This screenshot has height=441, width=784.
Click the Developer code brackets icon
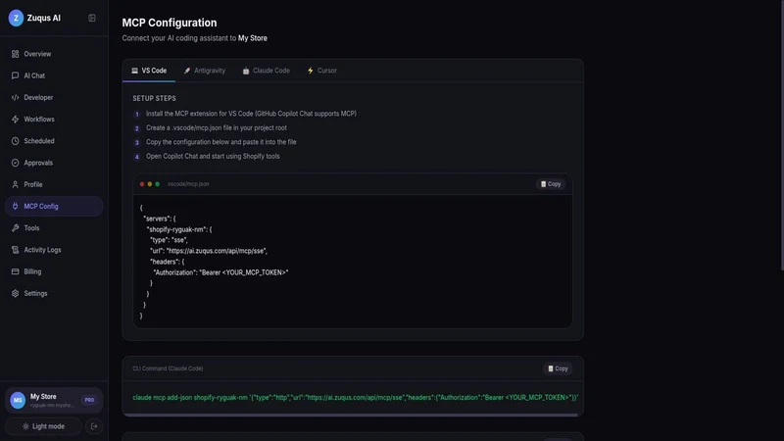[15, 97]
